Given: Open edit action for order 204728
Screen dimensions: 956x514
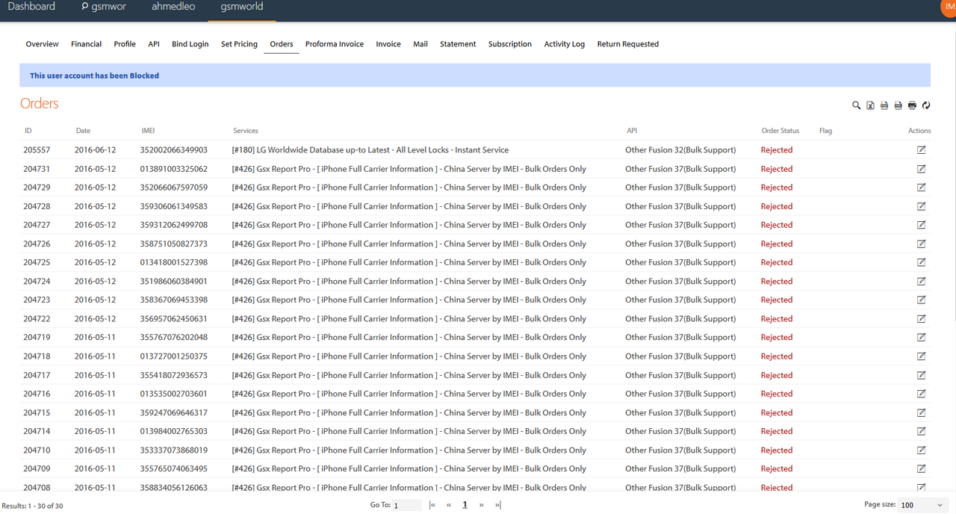Looking at the screenshot, I should [x=921, y=205].
